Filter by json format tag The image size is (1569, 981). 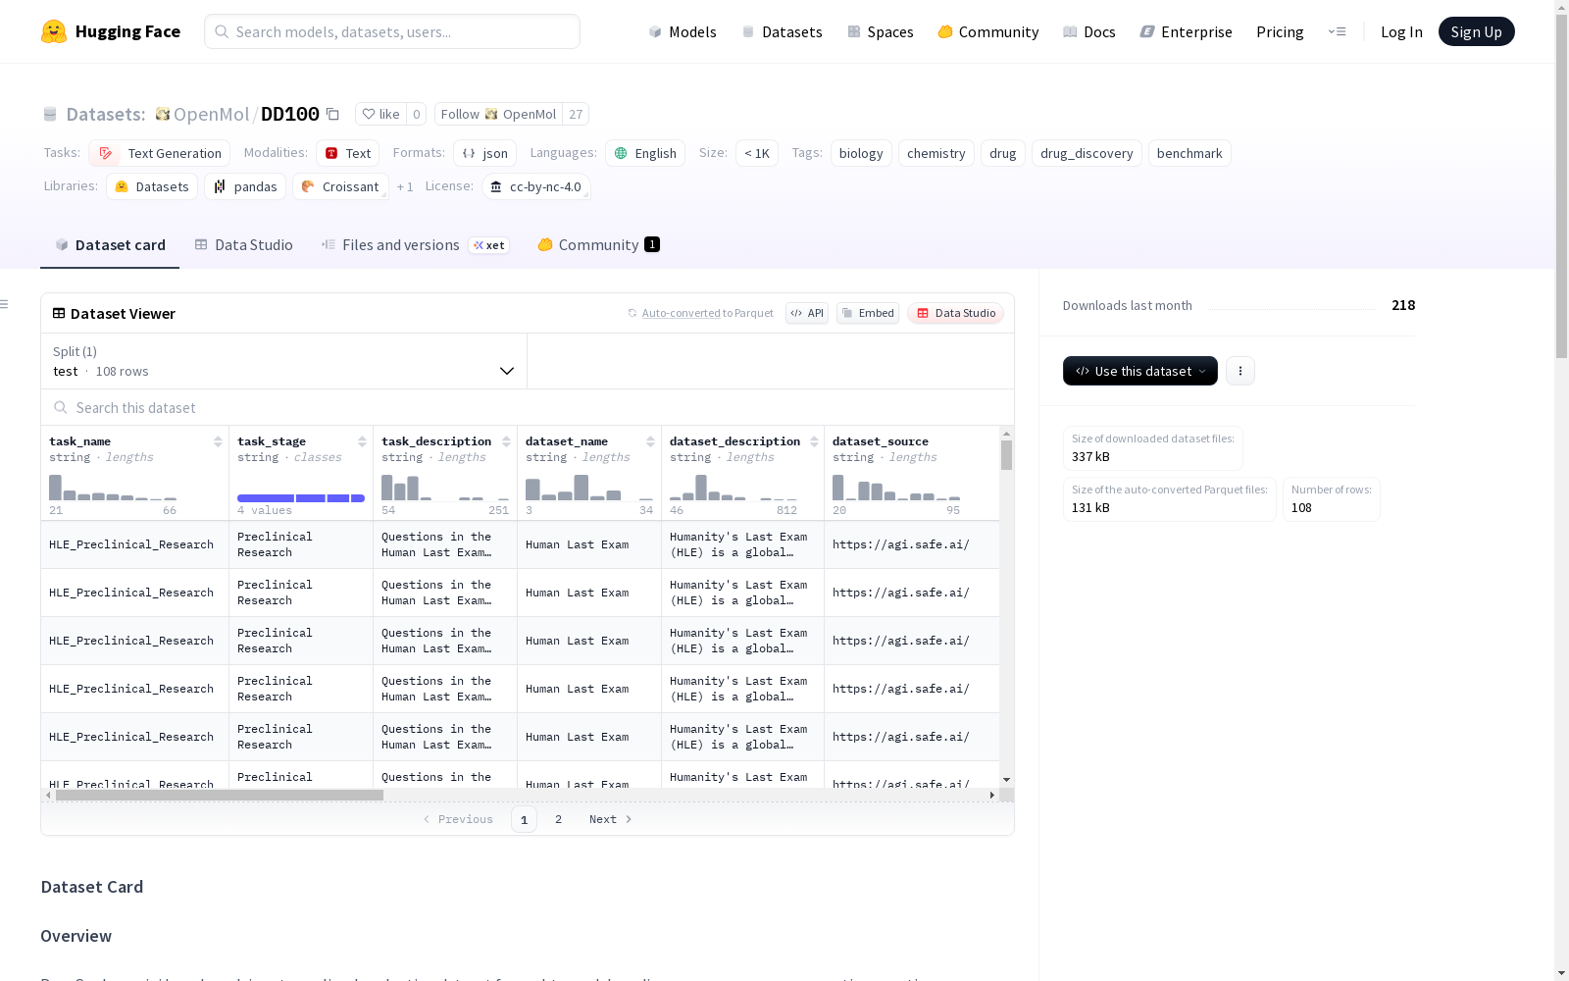484,153
